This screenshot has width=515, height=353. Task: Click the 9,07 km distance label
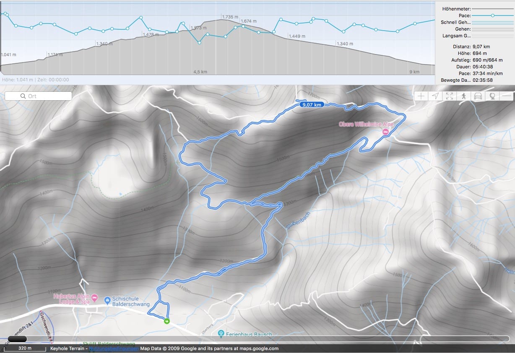(312, 105)
